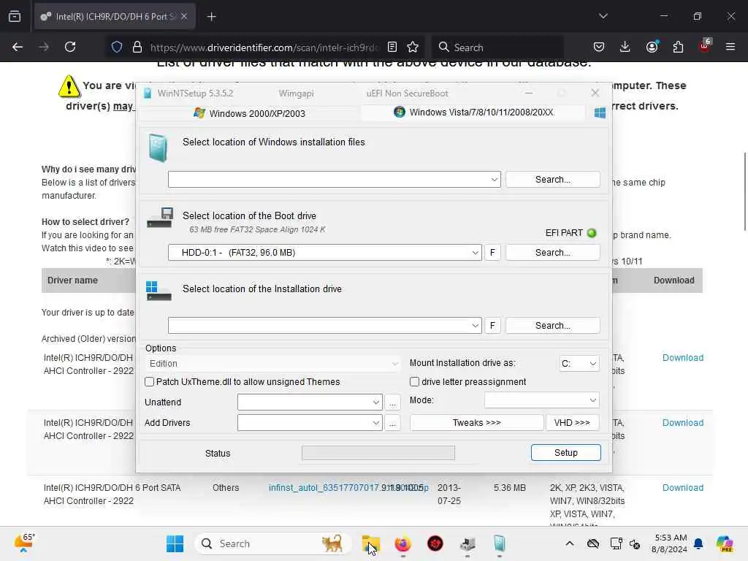Viewport: 748px width, 561px height.
Task: Click the site padlock icon
Action: (137, 47)
